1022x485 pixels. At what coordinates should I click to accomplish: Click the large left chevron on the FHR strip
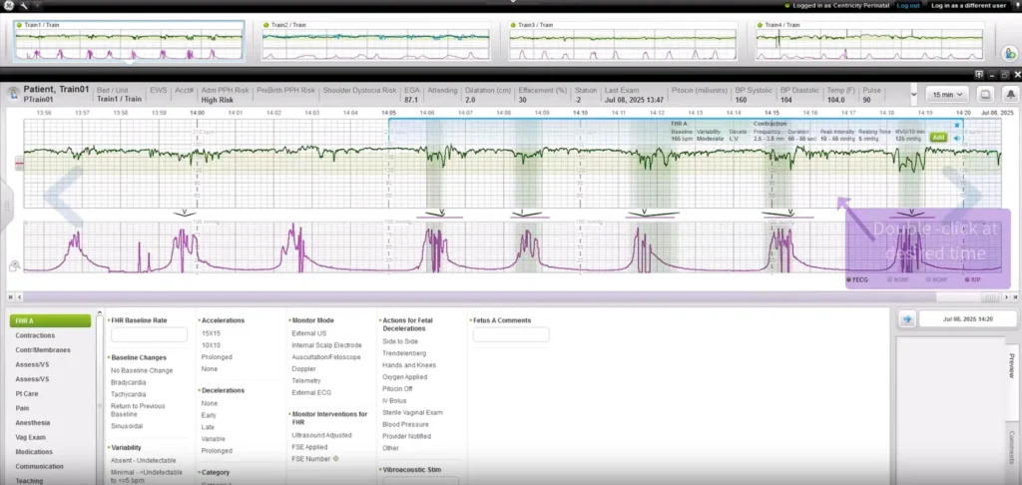[x=63, y=195]
